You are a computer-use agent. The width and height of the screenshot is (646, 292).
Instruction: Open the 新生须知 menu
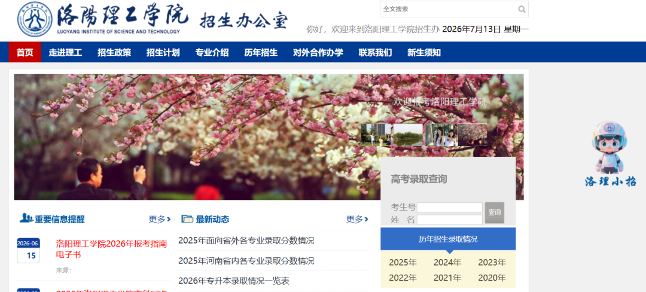click(x=424, y=52)
